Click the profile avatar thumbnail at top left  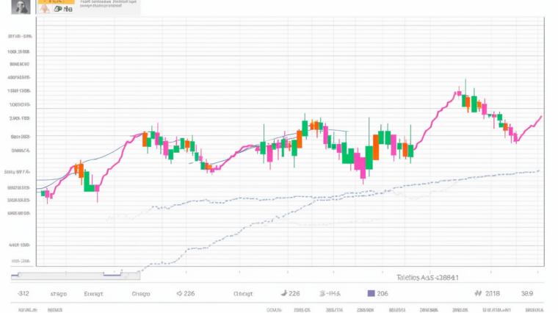point(19,7)
